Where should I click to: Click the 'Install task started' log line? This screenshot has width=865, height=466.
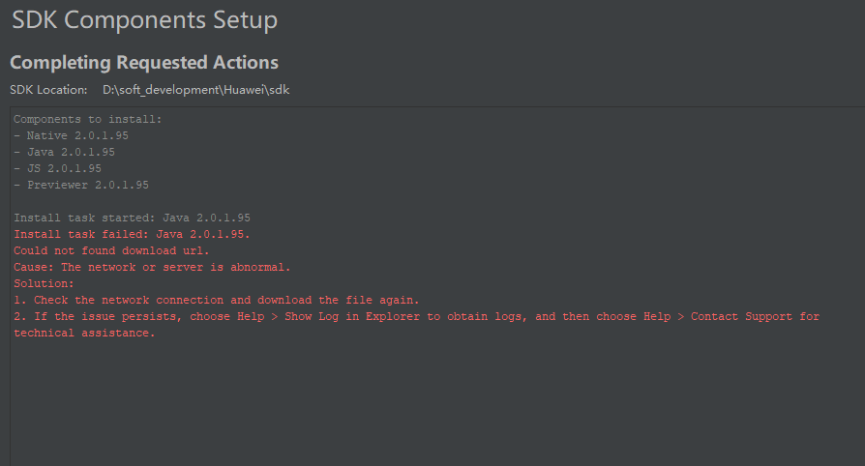[x=132, y=218]
